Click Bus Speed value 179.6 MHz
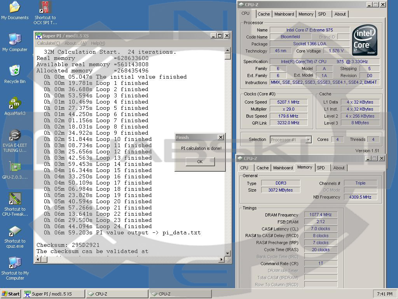398x299 pixels. point(288,116)
